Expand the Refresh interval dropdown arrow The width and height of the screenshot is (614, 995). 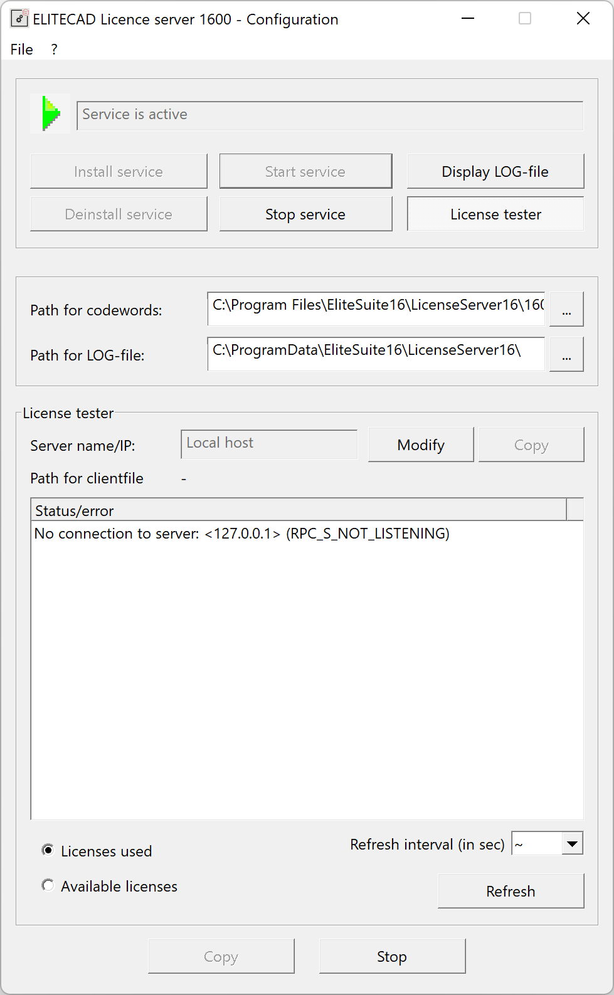coord(572,843)
